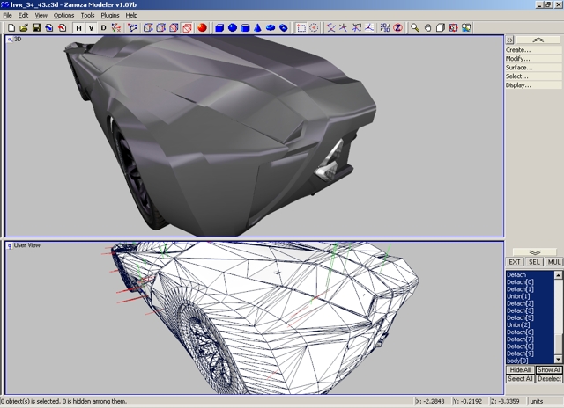The width and height of the screenshot is (564, 408).
Task: Select the blue cone primitive icon
Action: pyautogui.click(x=258, y=27)
